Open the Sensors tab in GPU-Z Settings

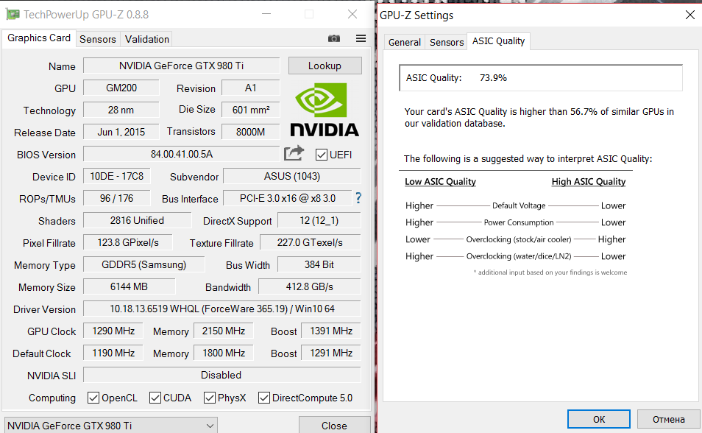[x=447, y=42]
